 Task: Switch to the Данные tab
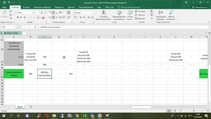(x=71, y=7)
